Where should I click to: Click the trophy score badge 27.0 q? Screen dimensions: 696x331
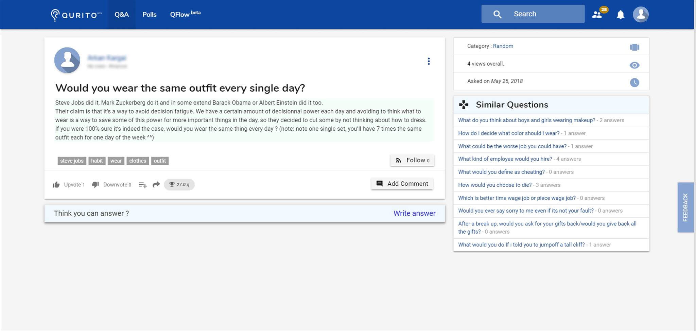(x=179, y=185)
